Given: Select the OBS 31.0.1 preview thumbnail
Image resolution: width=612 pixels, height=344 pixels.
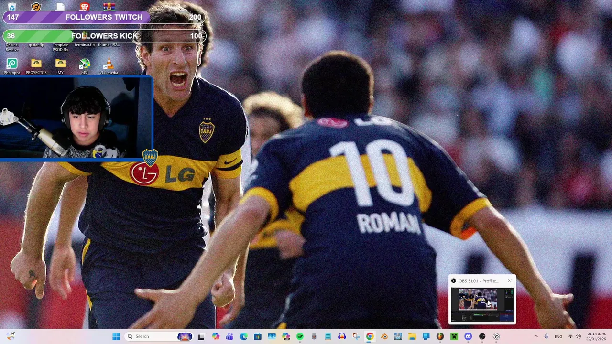Looking at the screenshot, I should point(482,304).
